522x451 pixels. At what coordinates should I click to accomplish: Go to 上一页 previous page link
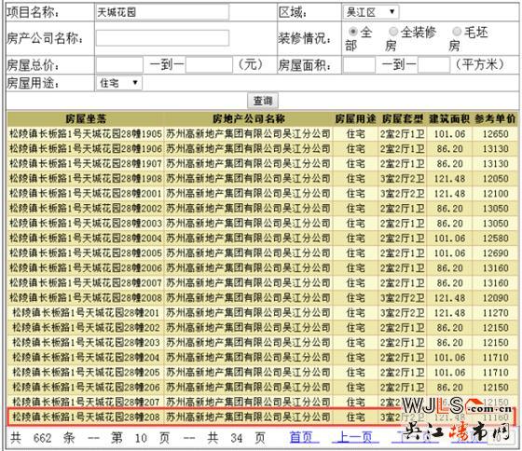point(355,437)
